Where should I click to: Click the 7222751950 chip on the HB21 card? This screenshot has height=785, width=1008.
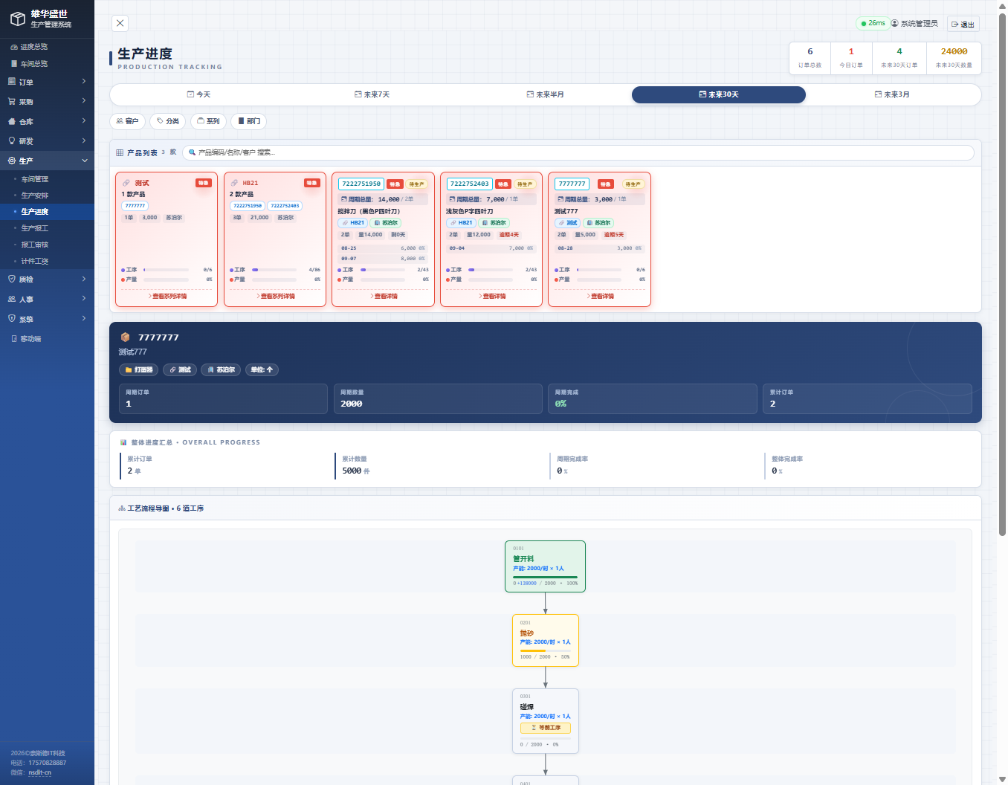248,206
